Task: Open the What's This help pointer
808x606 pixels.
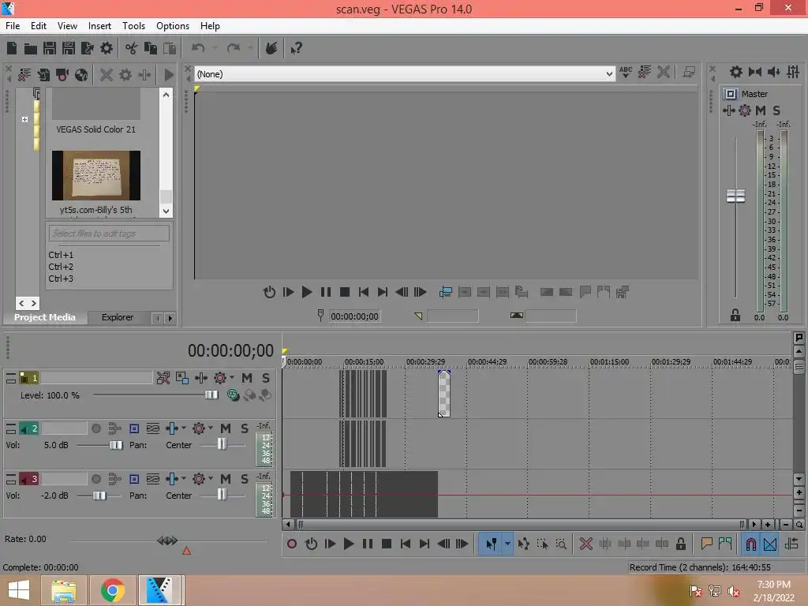Action: coord(296,48)
